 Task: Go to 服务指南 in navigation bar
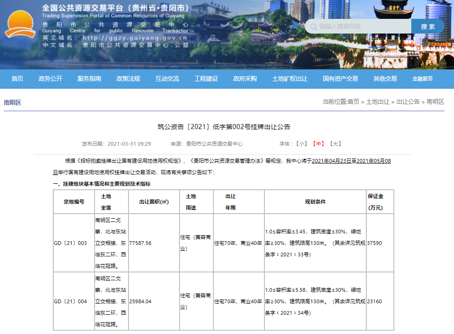pos(90,79)
